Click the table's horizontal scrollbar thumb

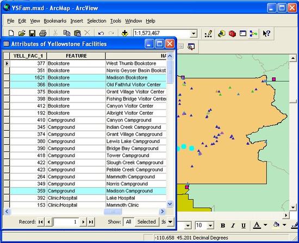[x=113, y=211]
